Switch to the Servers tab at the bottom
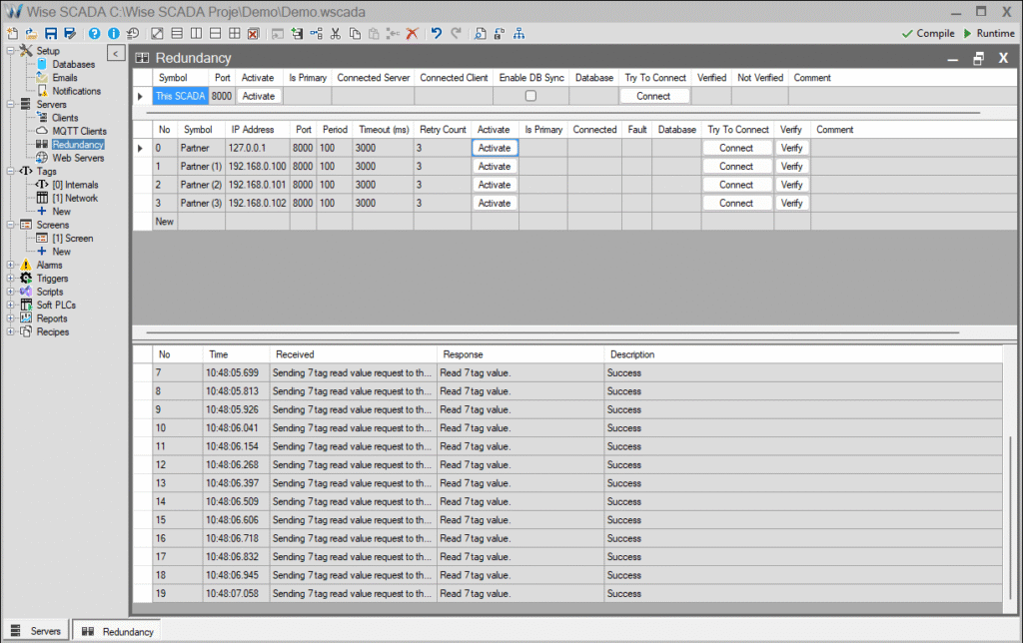 pos(37,630)
